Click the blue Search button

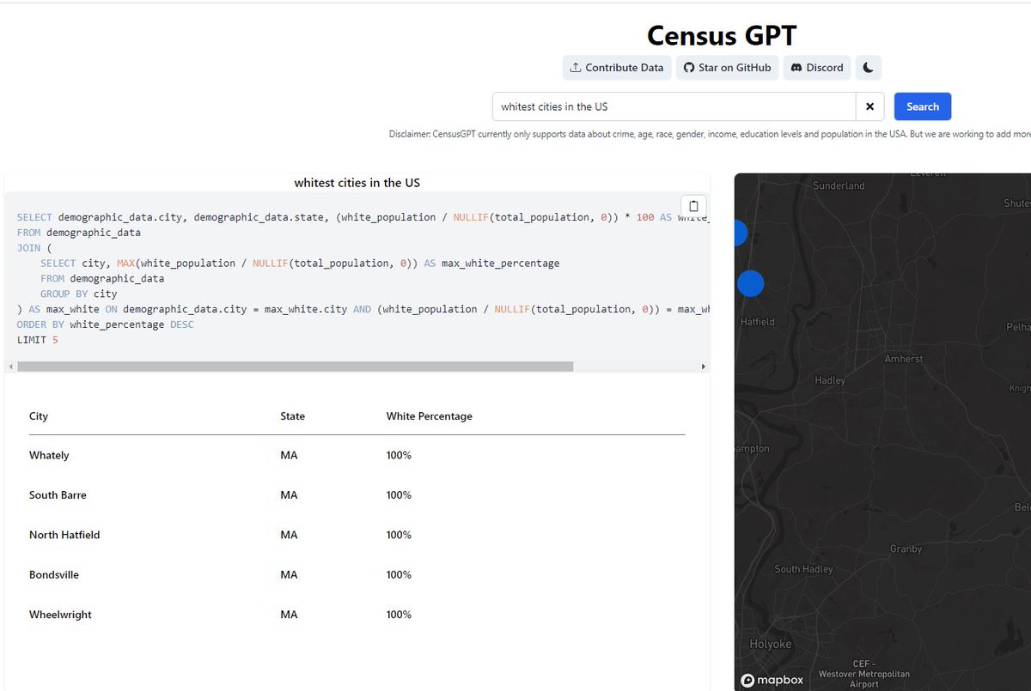click(923, 106)
